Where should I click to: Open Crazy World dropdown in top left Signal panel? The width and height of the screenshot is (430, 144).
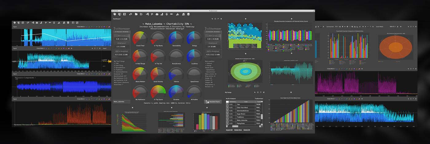[x=81, y=27]
